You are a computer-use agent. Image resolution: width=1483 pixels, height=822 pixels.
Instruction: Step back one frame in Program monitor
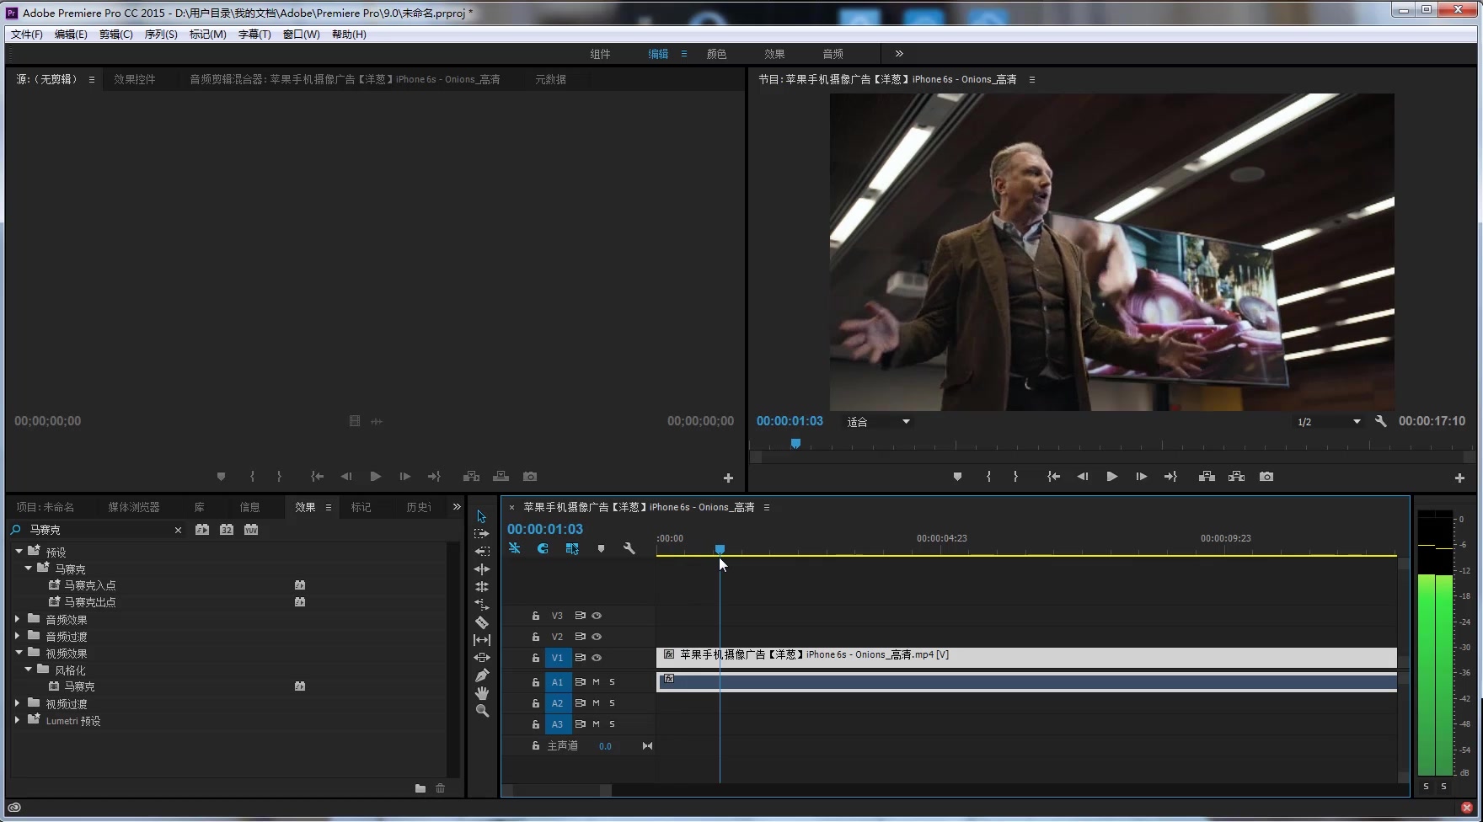click(x=1082, y=477)
